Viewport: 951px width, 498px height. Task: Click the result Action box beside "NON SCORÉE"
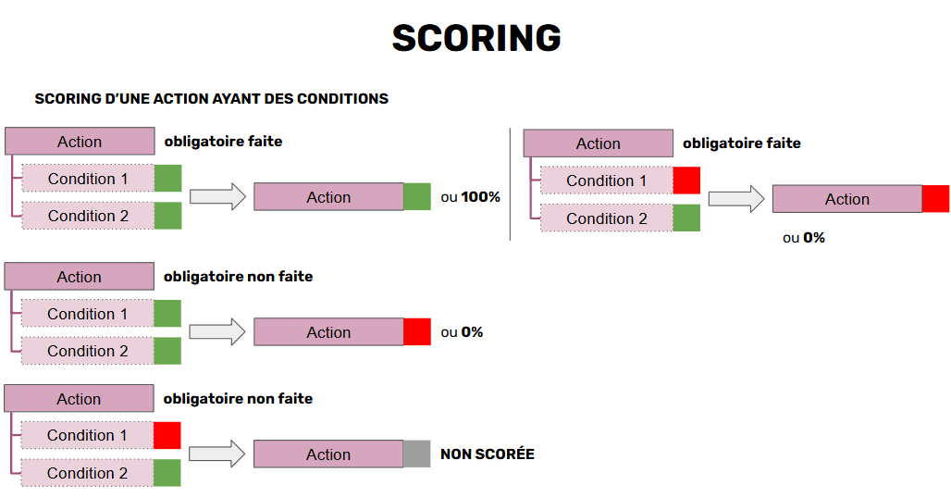(328, 454)
